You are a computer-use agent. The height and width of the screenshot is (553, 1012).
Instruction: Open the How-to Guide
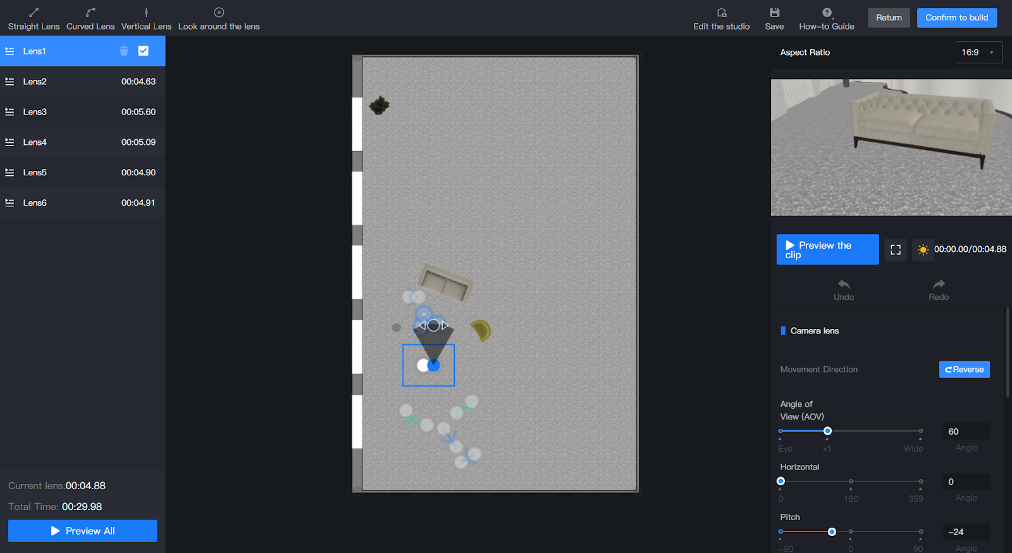coord(826,19)
